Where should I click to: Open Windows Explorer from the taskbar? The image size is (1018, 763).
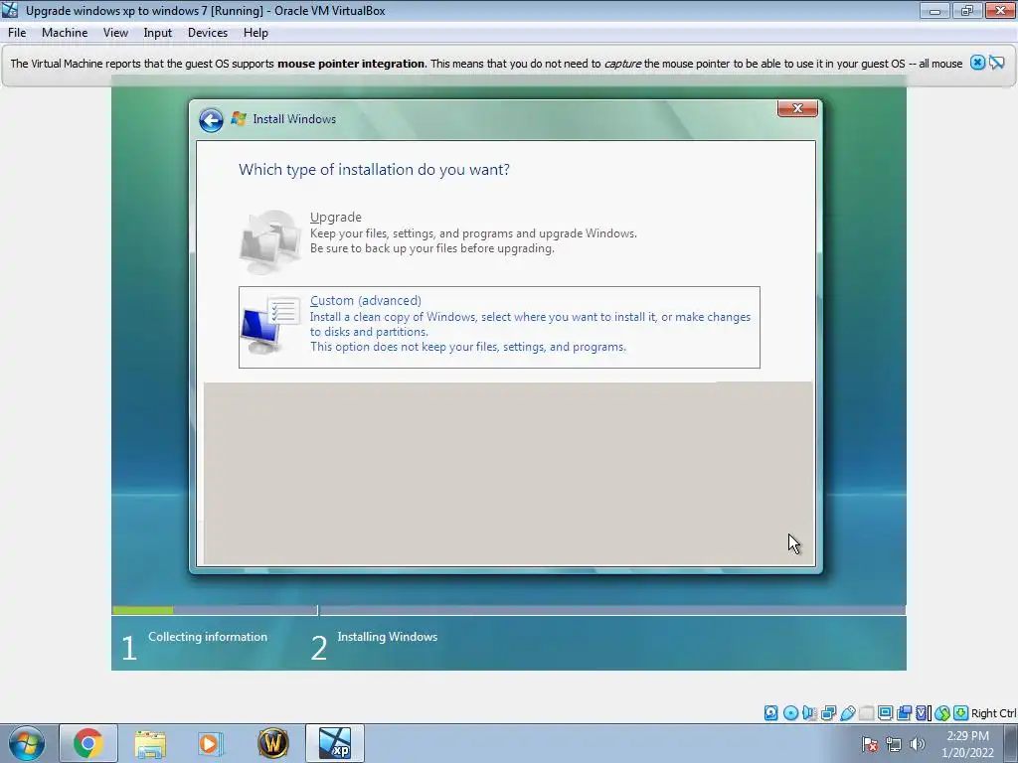coord(150,743)
